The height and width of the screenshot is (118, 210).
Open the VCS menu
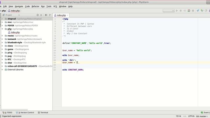pyautogui.click(x=55, y=7)
